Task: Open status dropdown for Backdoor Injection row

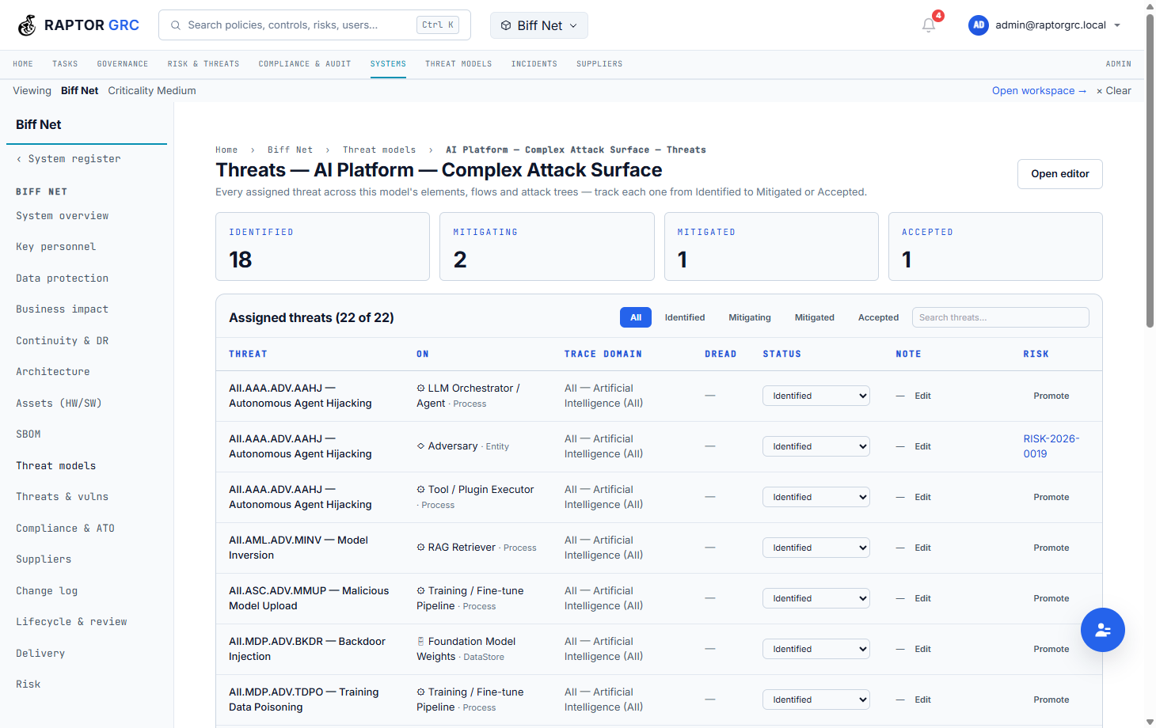Action: 816,649
